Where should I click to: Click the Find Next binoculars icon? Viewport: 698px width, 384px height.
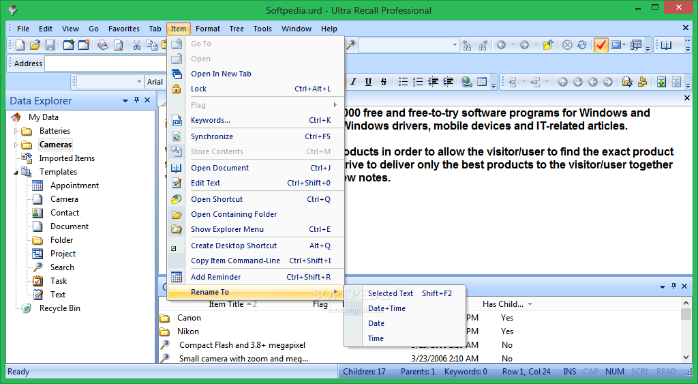483,45
